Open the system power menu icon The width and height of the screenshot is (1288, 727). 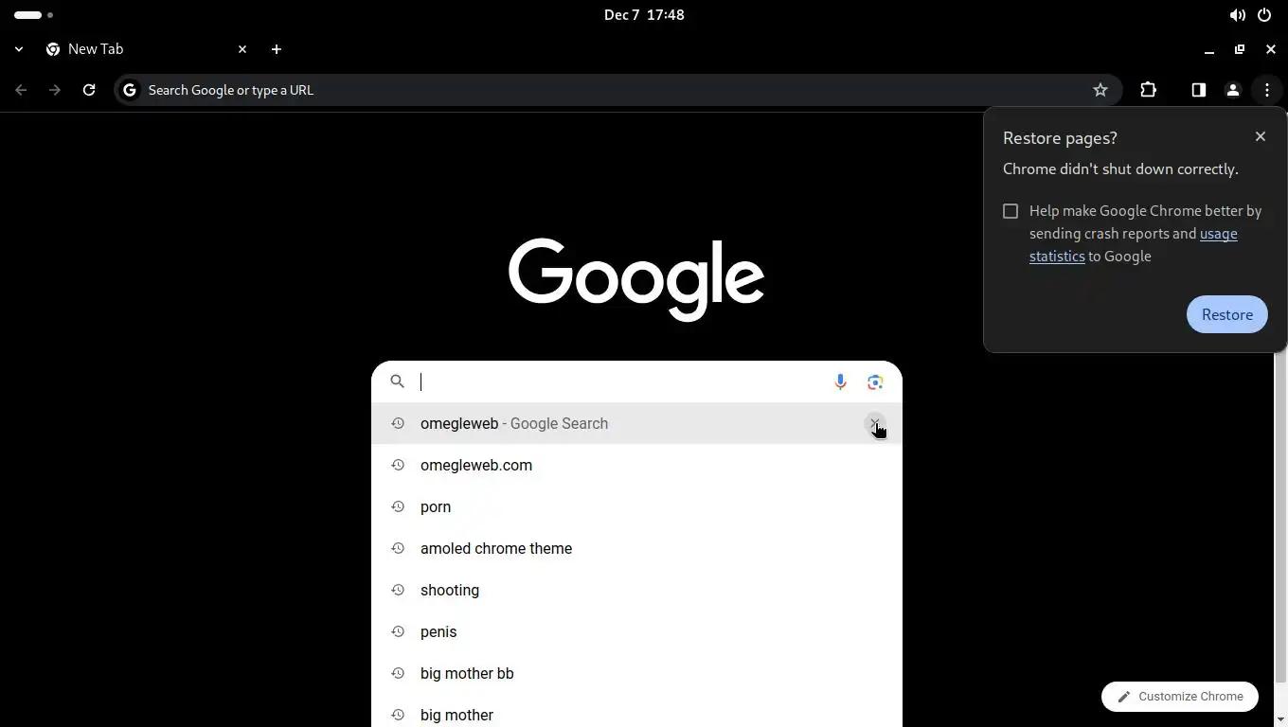point(1264,15)
